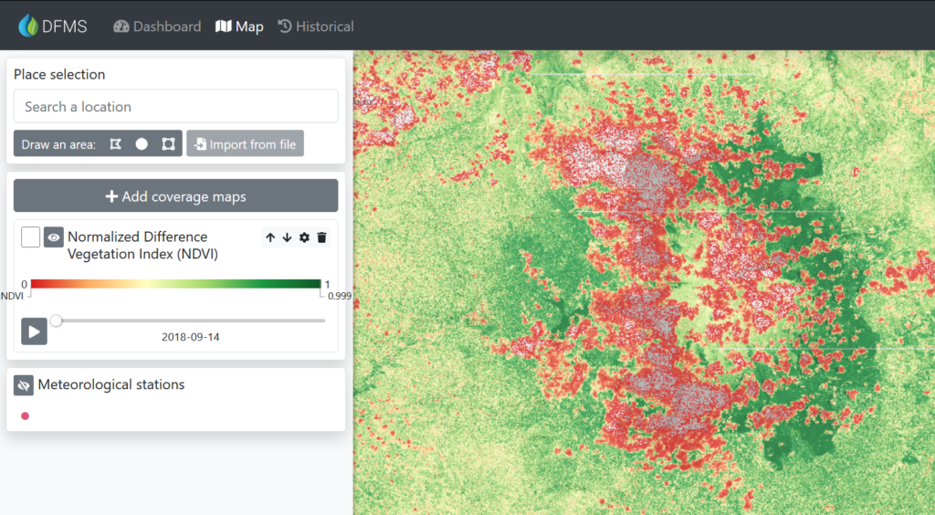The height and width of the screenshot is (515, 935).
Task: Toggle NDVI layer visibility eye
Action: 54,236
